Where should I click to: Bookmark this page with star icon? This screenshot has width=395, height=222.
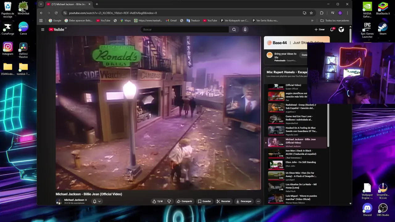pos(311,13)
